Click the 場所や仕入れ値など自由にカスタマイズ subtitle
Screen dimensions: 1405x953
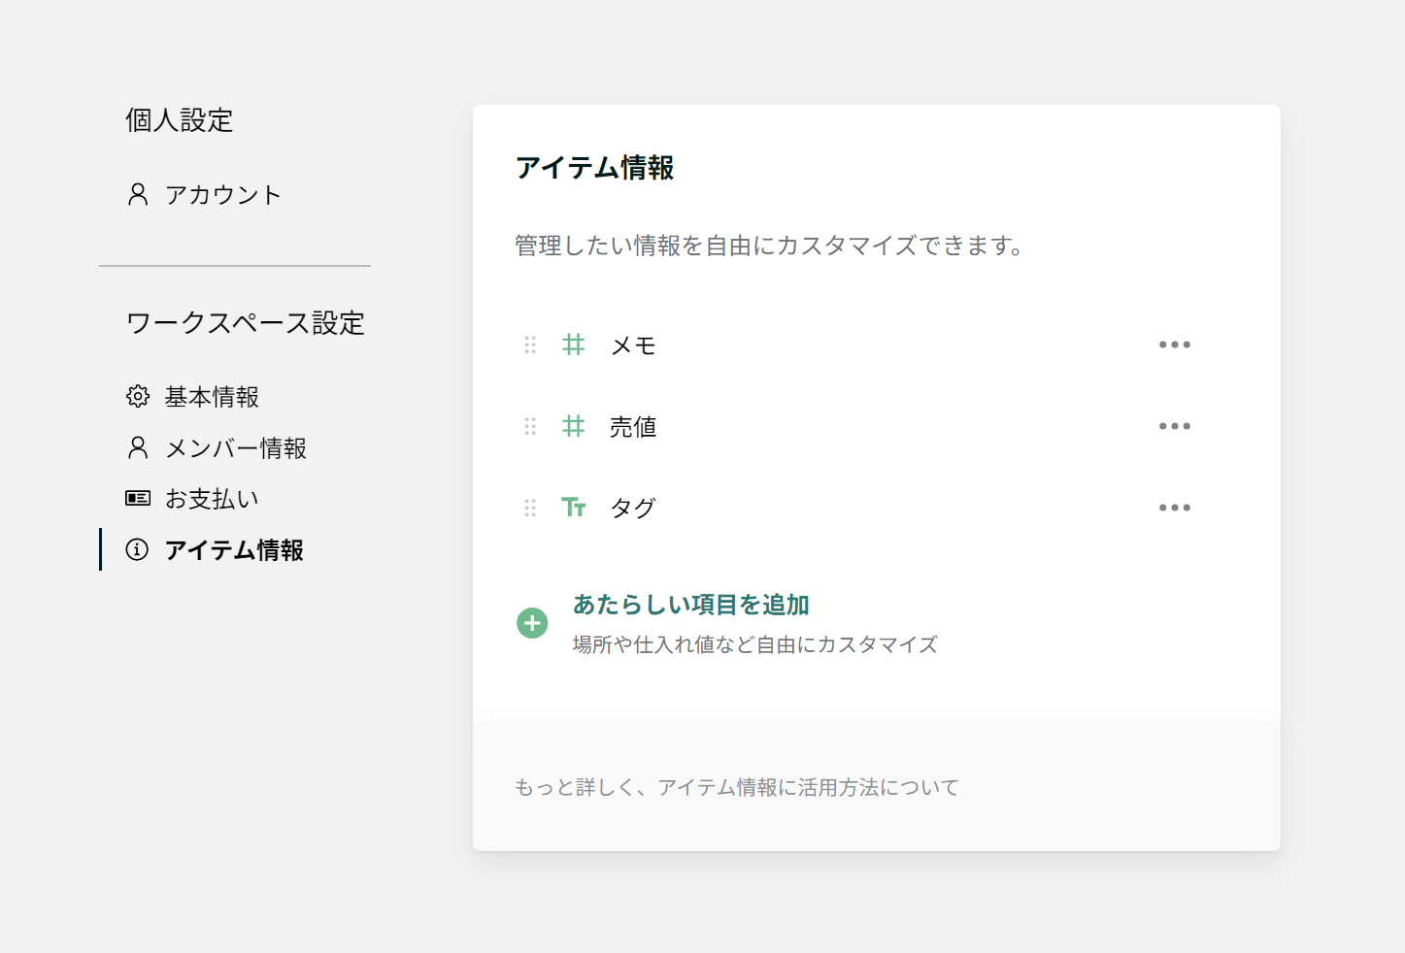click(x=755, y=645)
